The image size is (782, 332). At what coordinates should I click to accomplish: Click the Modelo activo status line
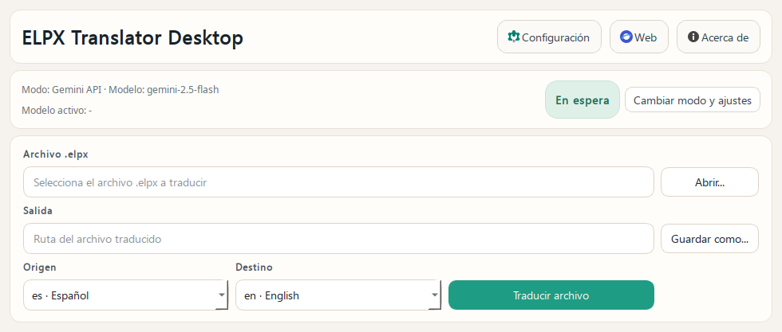[x=57, y=111]
